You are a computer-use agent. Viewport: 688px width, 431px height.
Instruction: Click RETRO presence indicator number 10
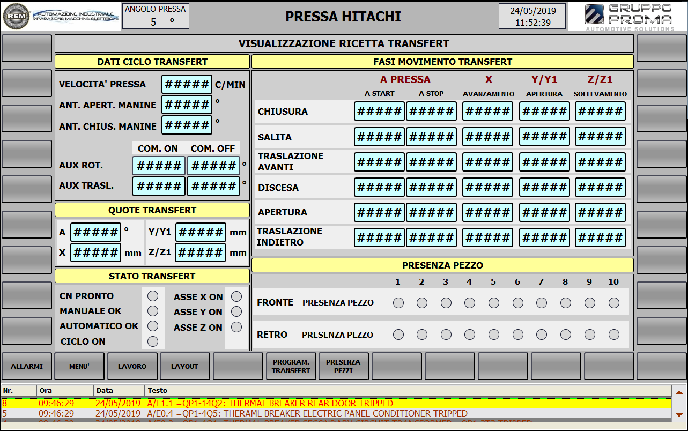[x=614, y=335]
